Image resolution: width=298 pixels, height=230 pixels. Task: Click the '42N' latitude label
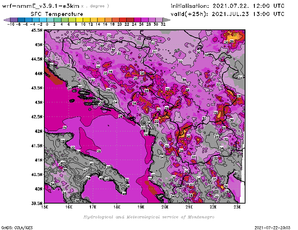click(38, 131)
